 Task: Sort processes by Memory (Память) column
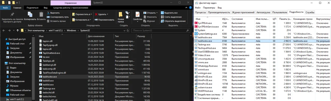pyautogui.click(x=285, y=19)
